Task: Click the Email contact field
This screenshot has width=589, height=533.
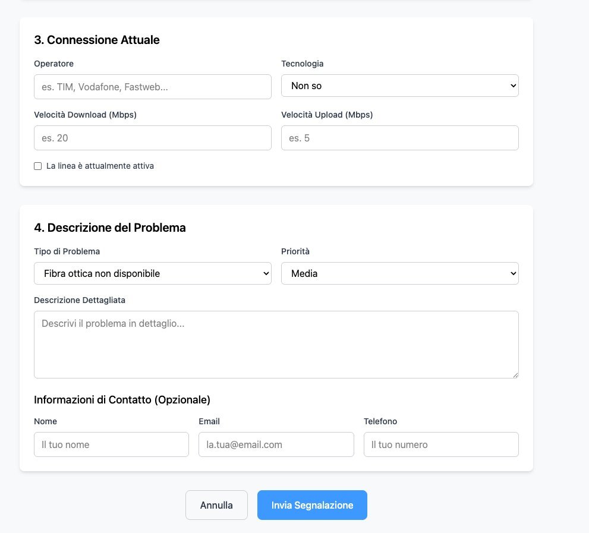Action: click(x=276, y=444)
